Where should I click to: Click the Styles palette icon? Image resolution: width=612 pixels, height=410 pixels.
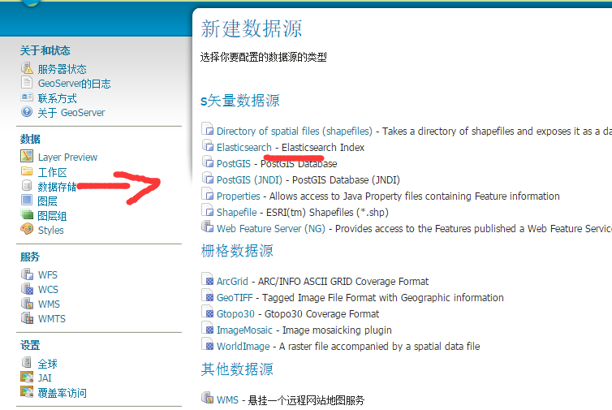27,229
